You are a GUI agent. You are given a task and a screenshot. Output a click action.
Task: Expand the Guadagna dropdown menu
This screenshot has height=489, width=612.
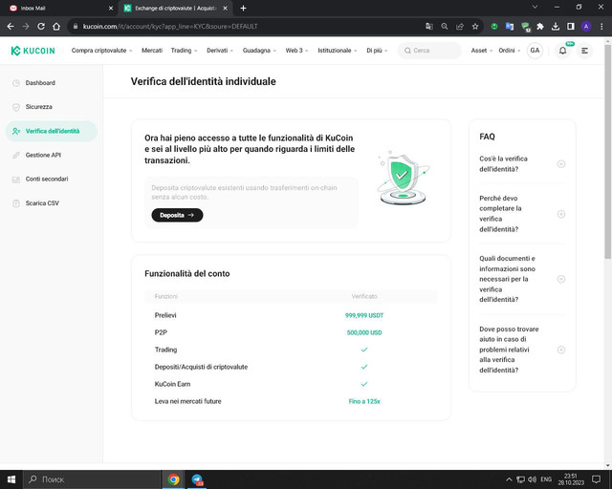pos(259,51)
